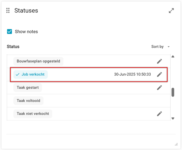The height and width of the screenshot is (150, 182).
Task: Edit the Job verkocht status entry
Action: point(159,74)
